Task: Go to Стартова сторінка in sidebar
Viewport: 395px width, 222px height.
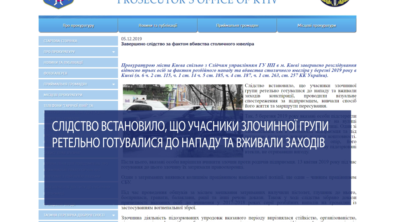Action: click(x=78, y=41)
